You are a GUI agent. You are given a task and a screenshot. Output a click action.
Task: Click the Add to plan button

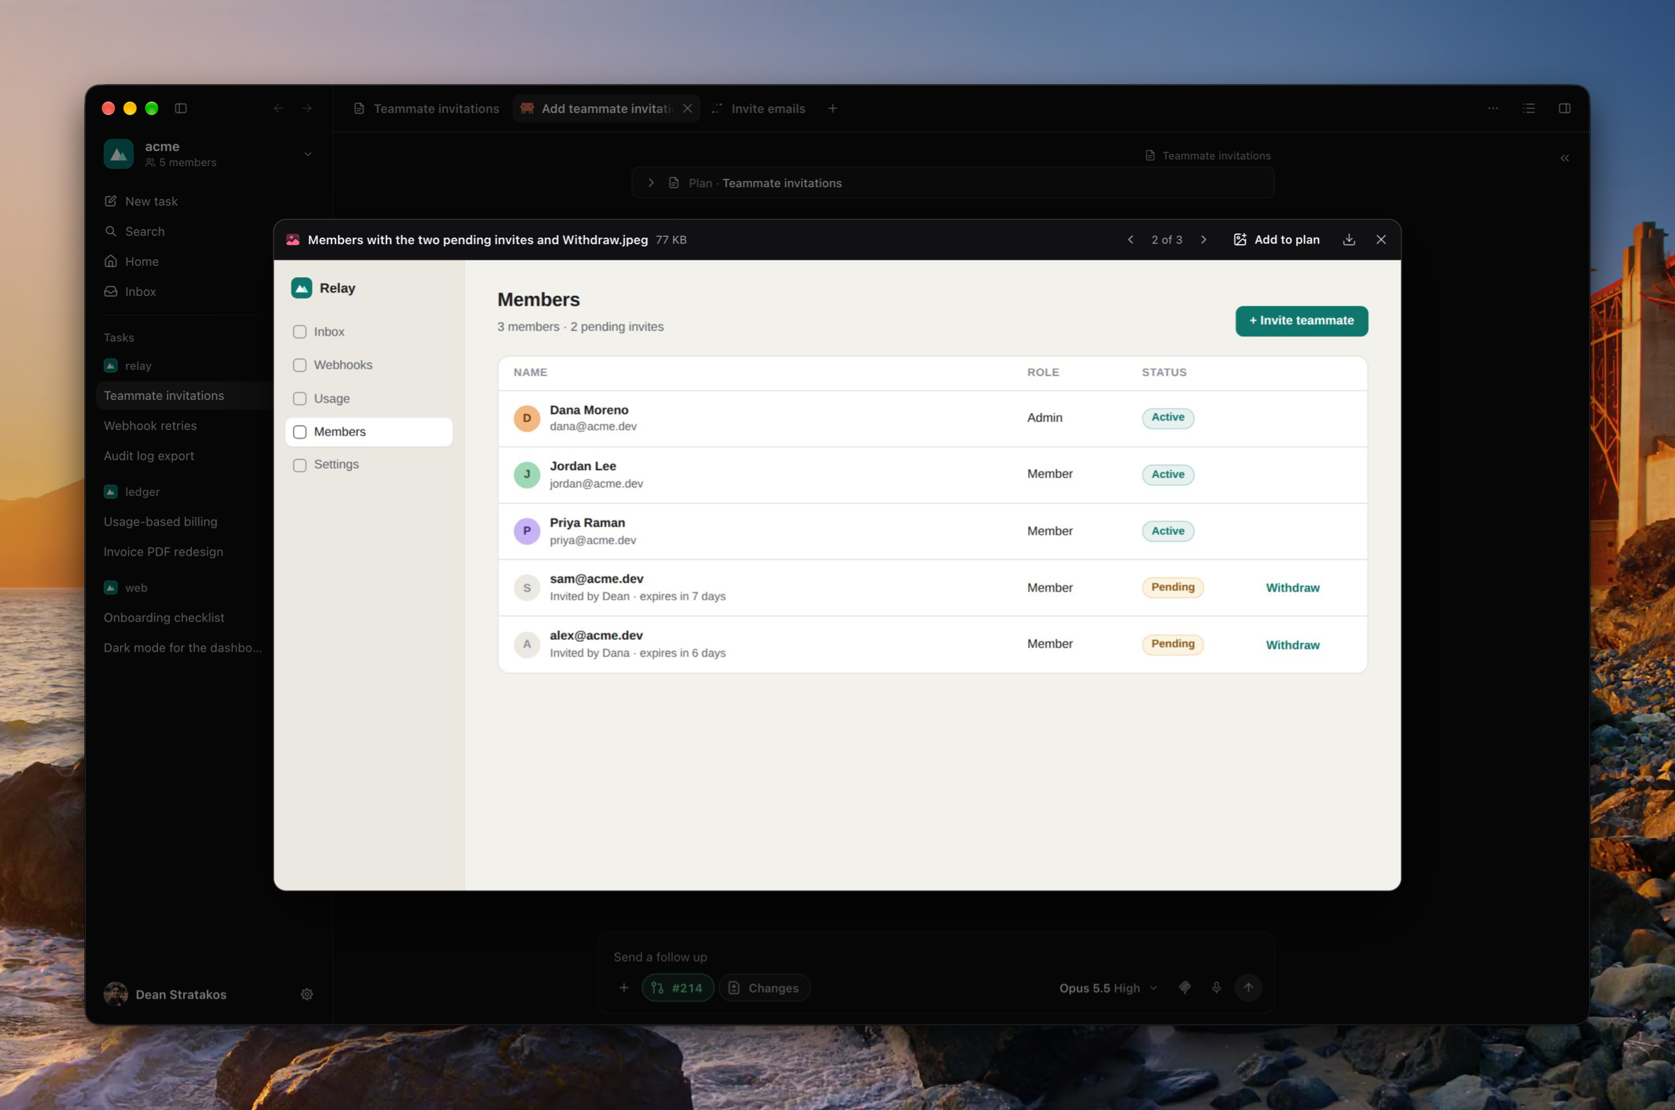coord(1276,240)
